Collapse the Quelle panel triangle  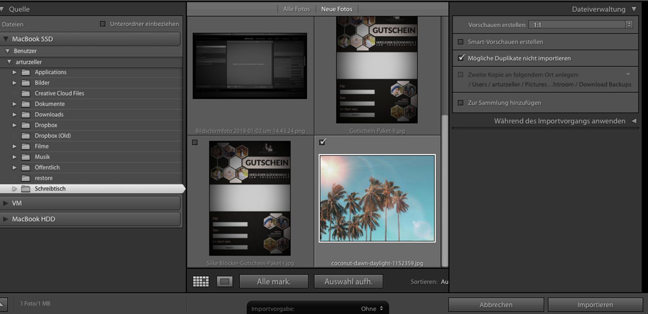pyautogui.click(x=3, y=9)
